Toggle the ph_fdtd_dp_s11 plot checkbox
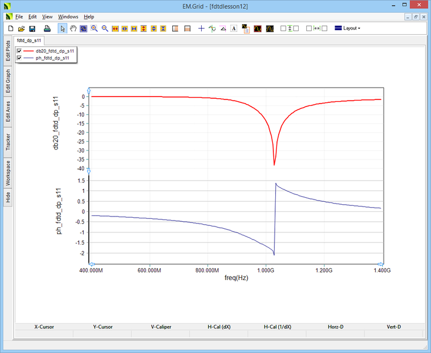Viewport: 431px width, 353px height. 19,58
